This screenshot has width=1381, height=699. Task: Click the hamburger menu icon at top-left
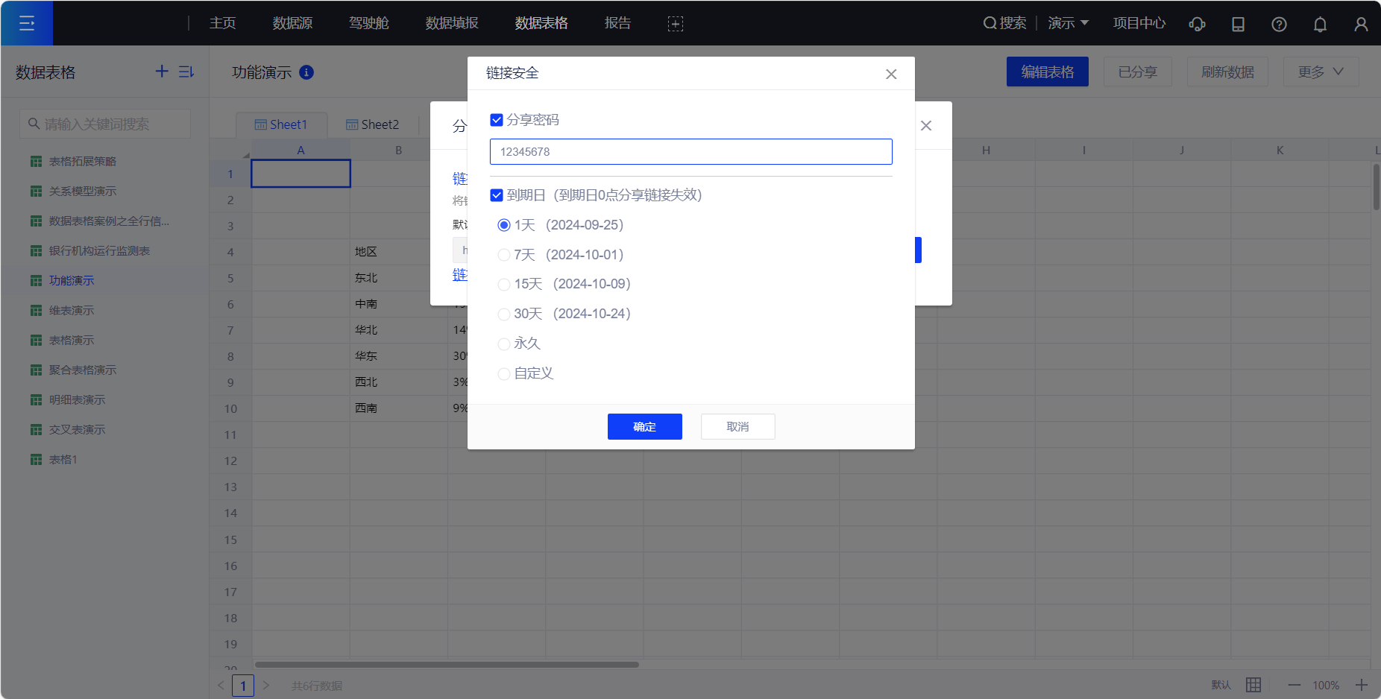coord(27,23)
